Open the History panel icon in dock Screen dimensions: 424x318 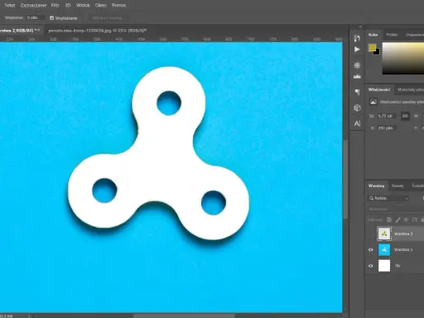point(357,38)
